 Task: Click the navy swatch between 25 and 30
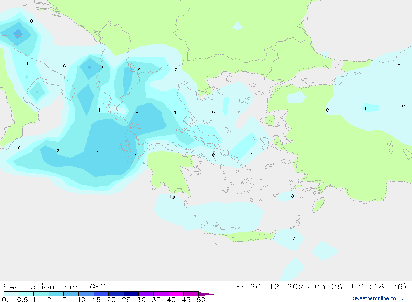tap(131, 294)
